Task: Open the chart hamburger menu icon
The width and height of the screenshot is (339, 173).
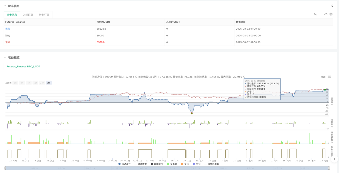Action: [x=329, y=77]
